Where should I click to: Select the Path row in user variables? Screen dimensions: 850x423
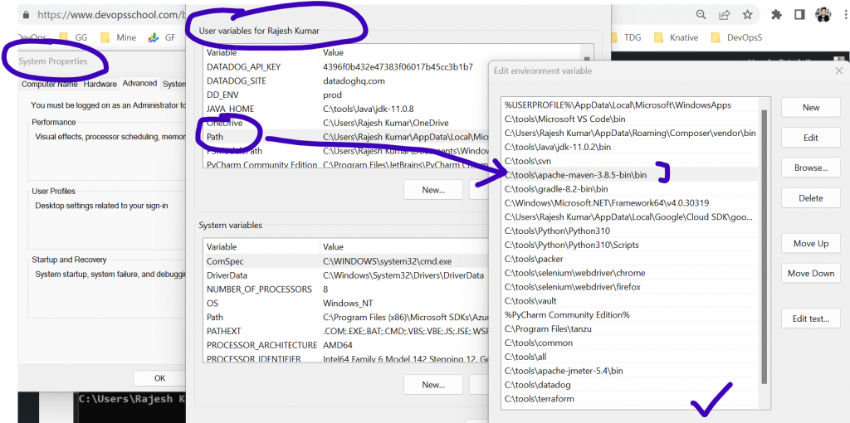(x=215, y=137)
